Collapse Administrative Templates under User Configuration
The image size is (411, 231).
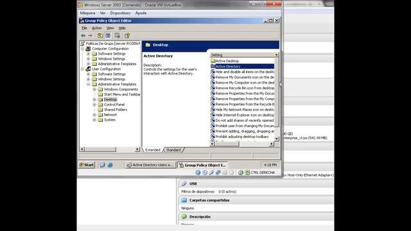(x=89, y=84)
